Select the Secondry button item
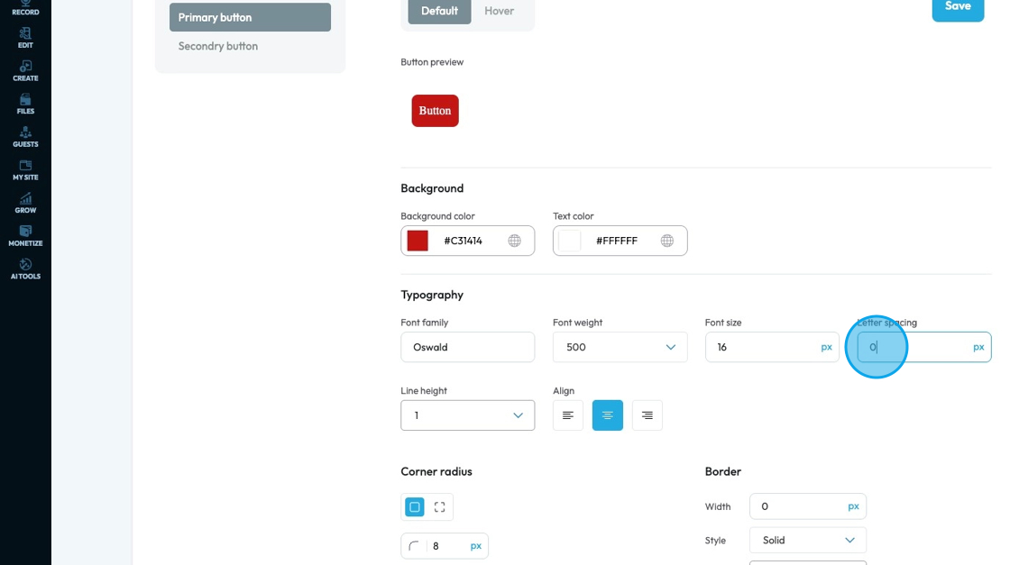The image size is (1010, 565). [x=217, y=46]
